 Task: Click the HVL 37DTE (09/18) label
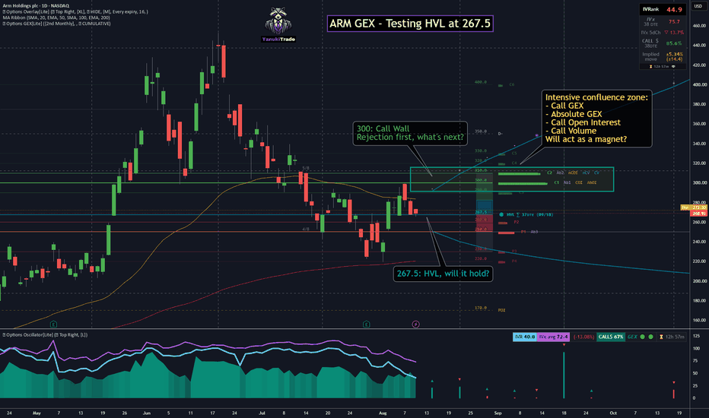pos(526,214)
